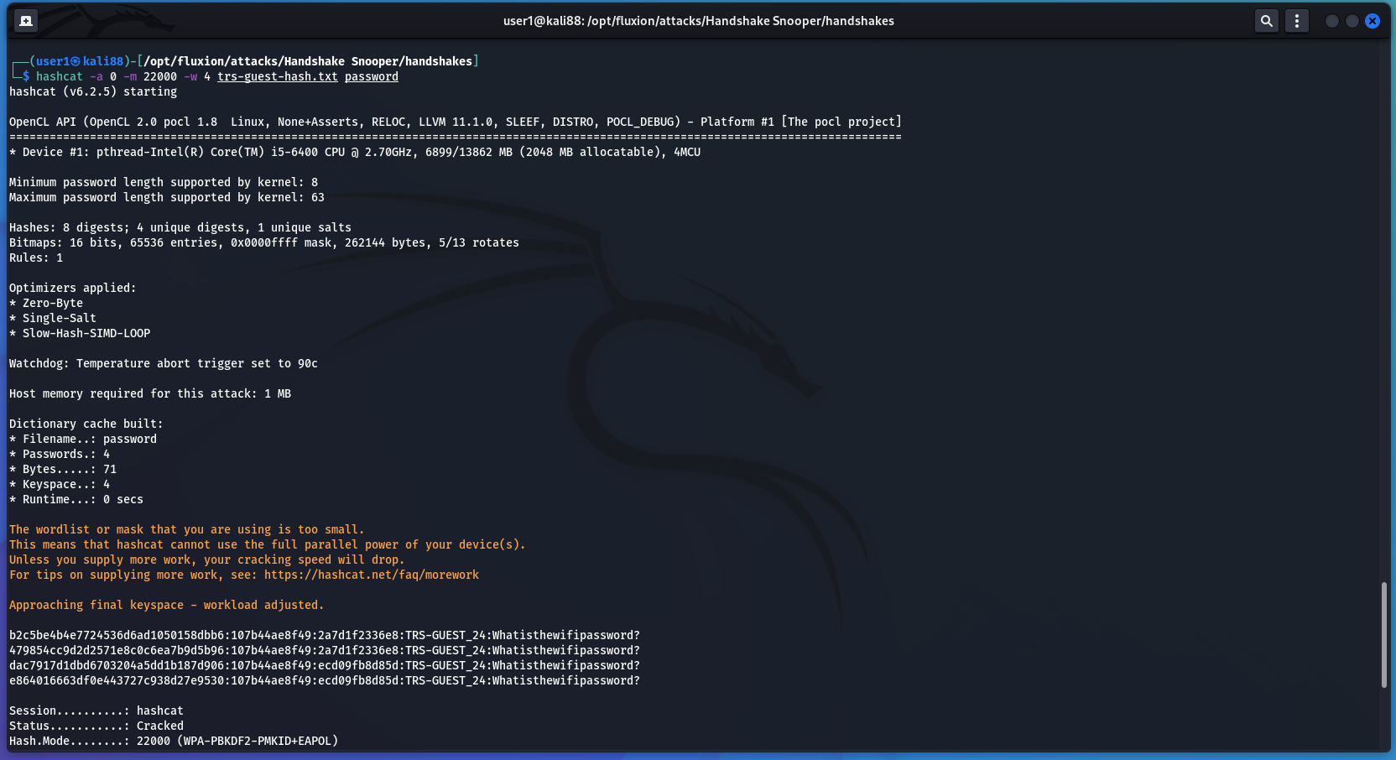This screenshot has width=1396, height=760.
Task: Maximize the terminal window
Action: tap(1352, 21)
